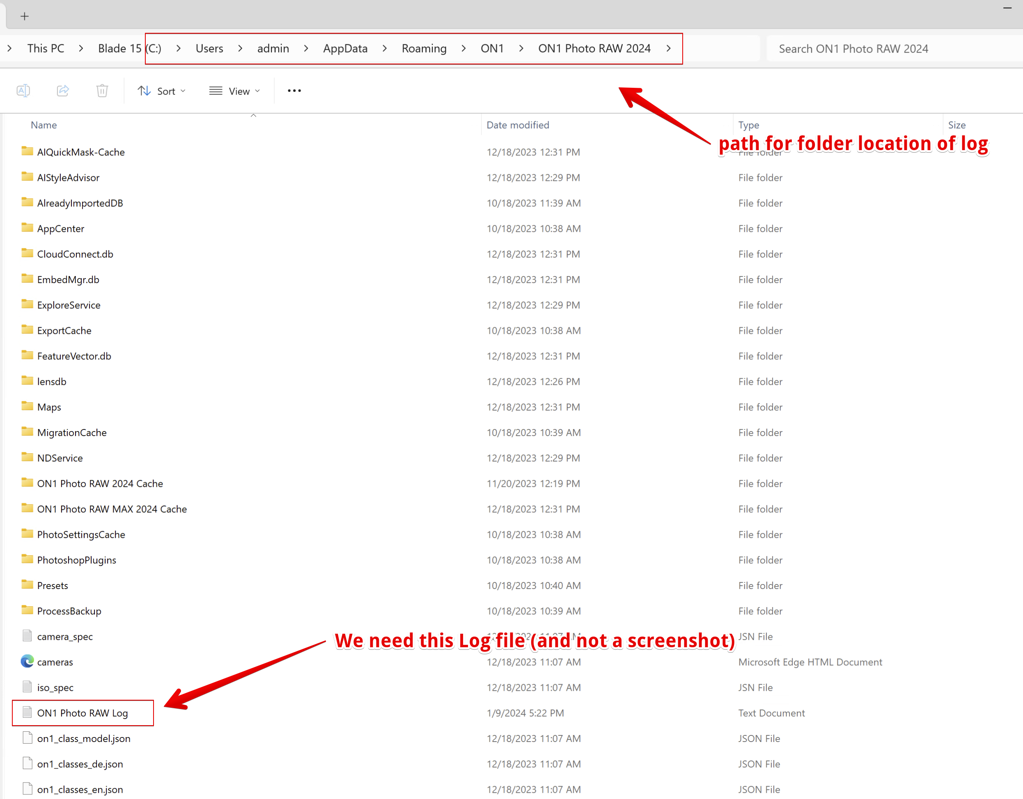Click the Search ON1 Photo RAW 2024 field
Screen dimensions: 1023x799
pyautogui.click(x=895, y=49)
